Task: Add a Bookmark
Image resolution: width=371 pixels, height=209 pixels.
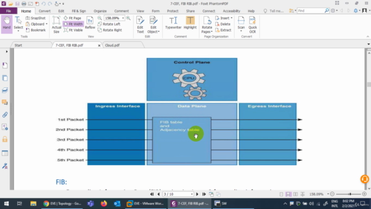Action: [35, 30]
